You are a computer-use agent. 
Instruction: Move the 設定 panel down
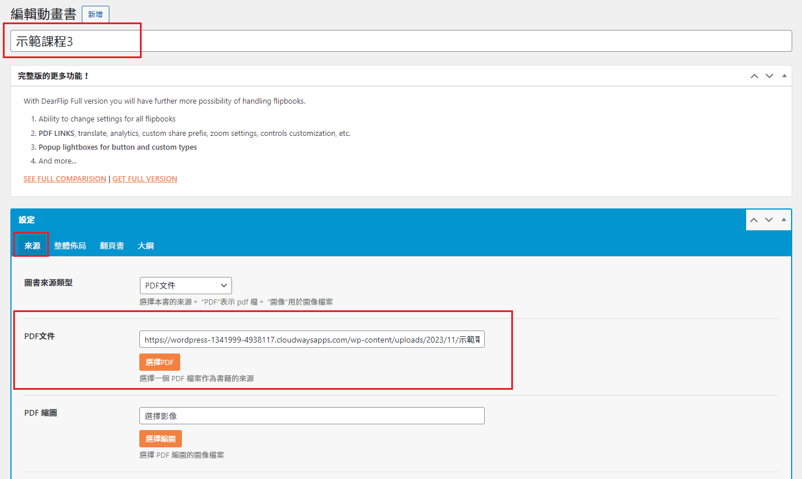(769, 220)
